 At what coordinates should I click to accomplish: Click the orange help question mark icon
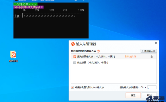pos(98,51)
